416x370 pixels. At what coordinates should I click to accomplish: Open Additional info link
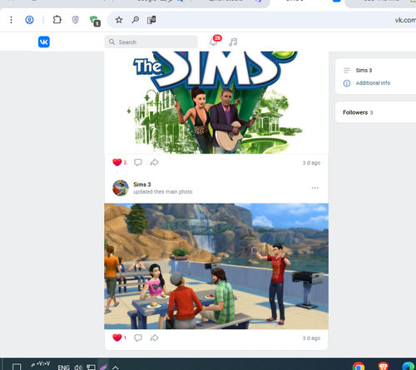coord(373,83)
